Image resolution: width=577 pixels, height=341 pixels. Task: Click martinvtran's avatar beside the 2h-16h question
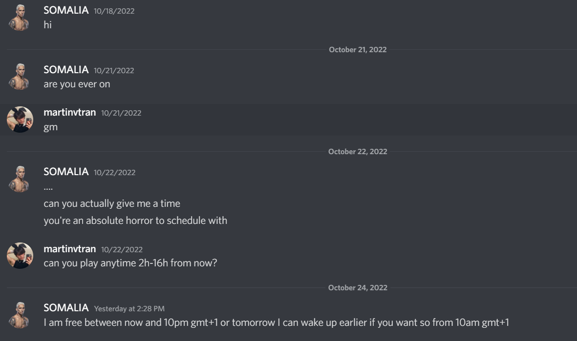20,256
